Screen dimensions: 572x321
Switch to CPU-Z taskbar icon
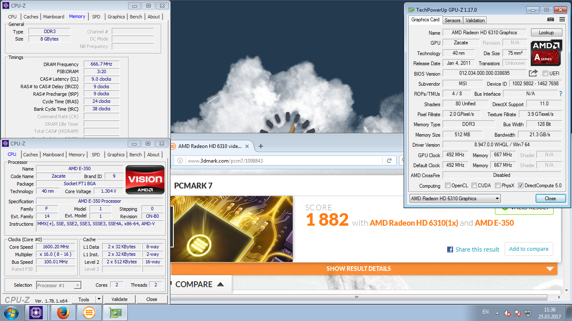point(36,313)
